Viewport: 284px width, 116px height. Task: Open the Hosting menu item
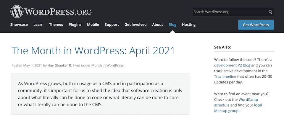point(189,24)
